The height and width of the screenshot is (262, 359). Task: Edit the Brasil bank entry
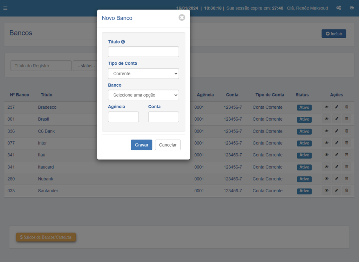337,119
